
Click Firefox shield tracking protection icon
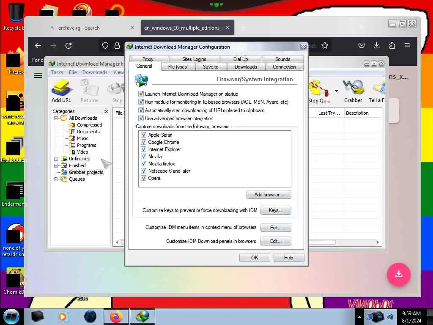[x=105, y=46]
